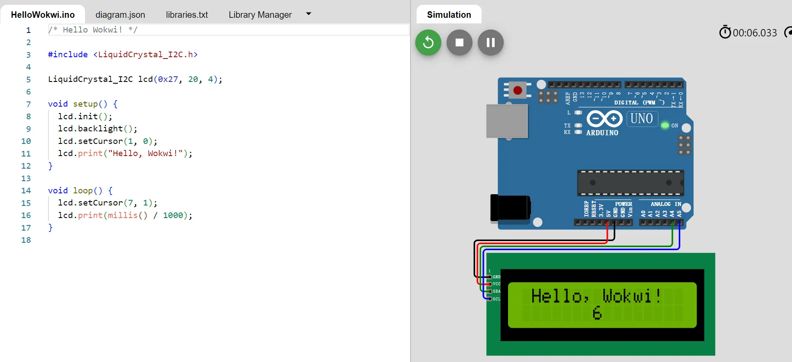
Task: Click the Arduino USB port
Action: 507,121
